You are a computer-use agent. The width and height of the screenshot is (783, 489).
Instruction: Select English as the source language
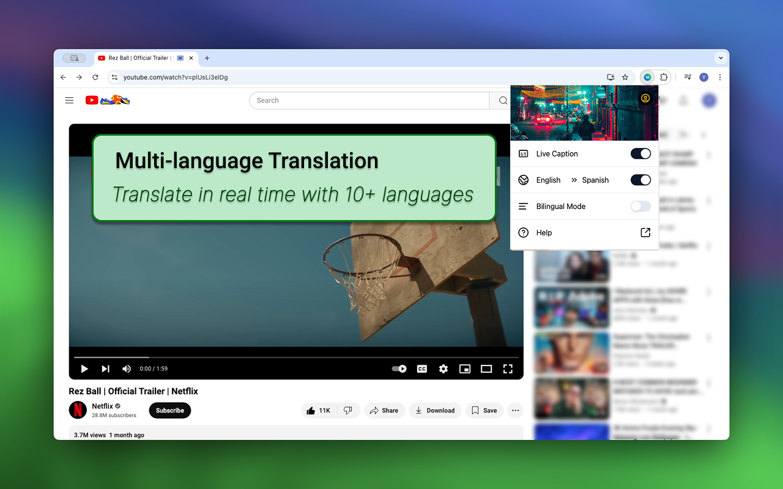pos(548,180)
